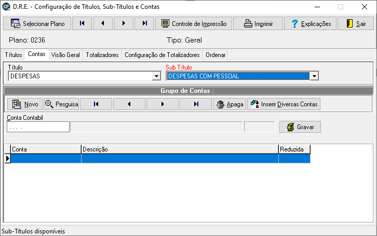
Task: Click the Imprimir printer button
Action: (x=258, y=23)
